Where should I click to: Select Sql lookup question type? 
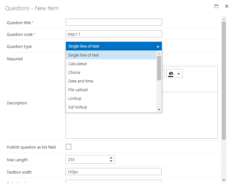point(111,107)
